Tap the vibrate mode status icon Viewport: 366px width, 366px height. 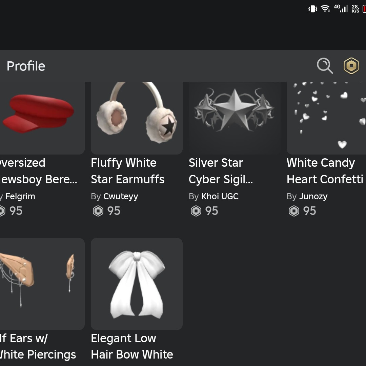(x=312, y=9)
